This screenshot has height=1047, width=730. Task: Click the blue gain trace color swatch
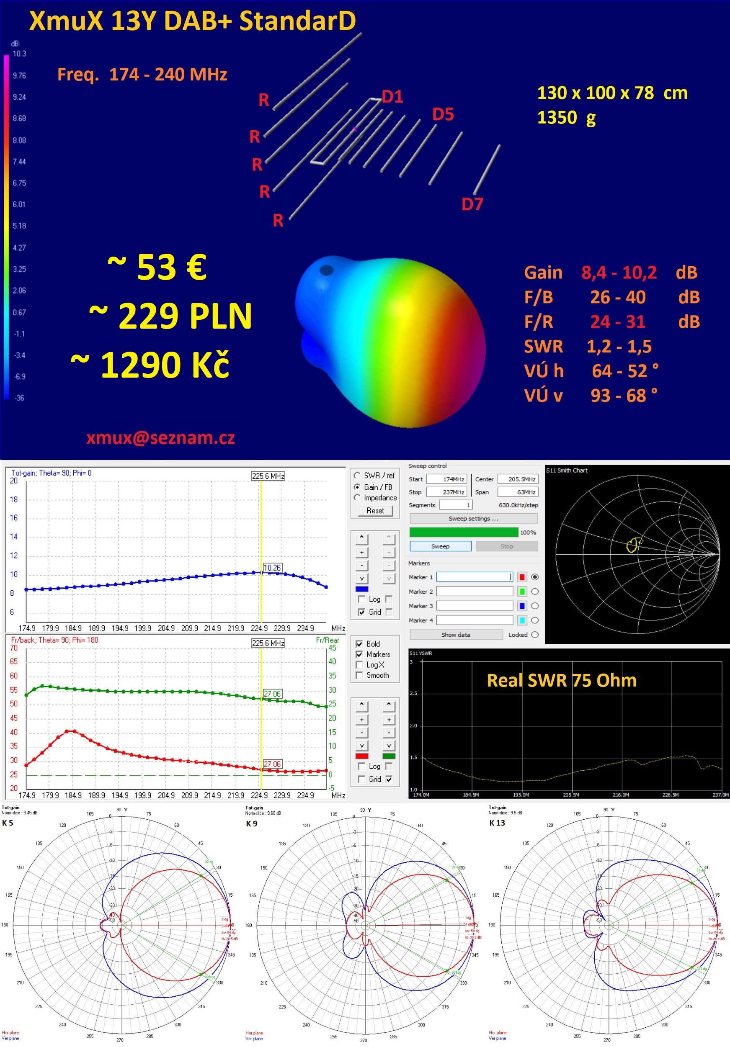tap(361, 589)
